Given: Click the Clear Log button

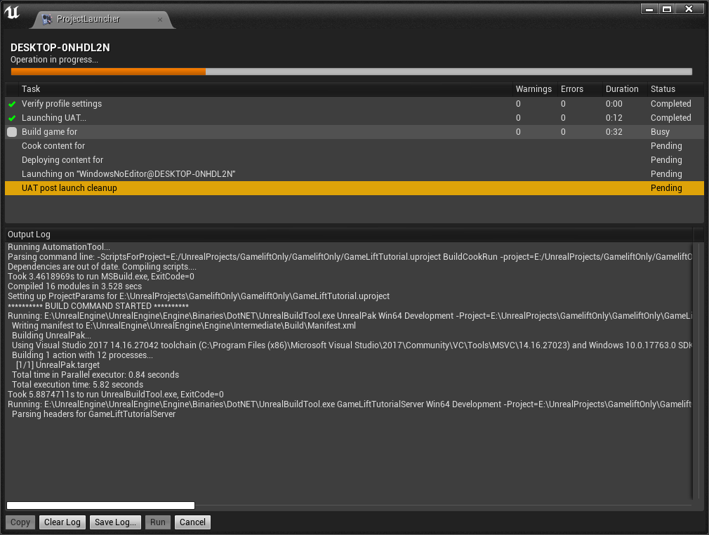Looking at the screenshot, I should click(x=62, y=522).
